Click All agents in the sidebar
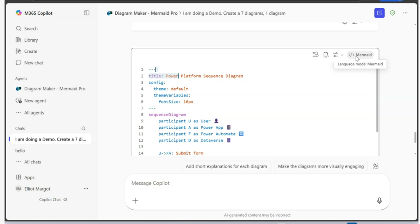Viewport: 420px width, 224px height. (x=34, y=113)
